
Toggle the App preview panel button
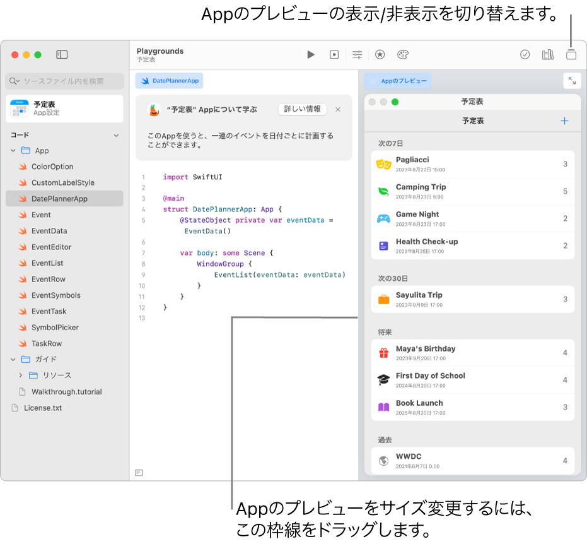pos(571,55)
